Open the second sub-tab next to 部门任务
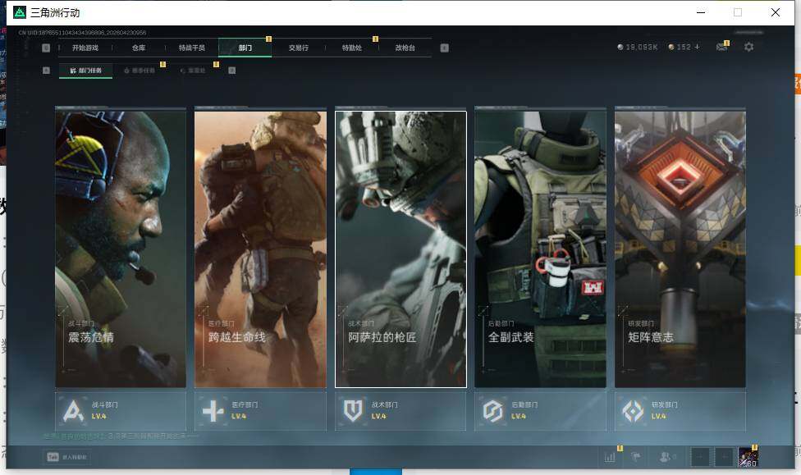The image size is (801, 475). click(140, 71)
